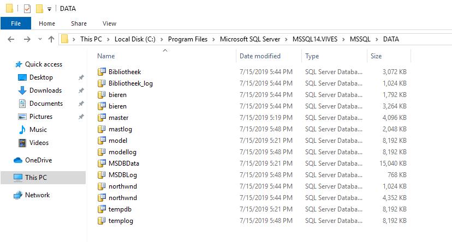The width and height of the screenshot is (452, 242).
Task: Expand chevron after Local Disk (C:) breadcrumb
Action: 162,39
